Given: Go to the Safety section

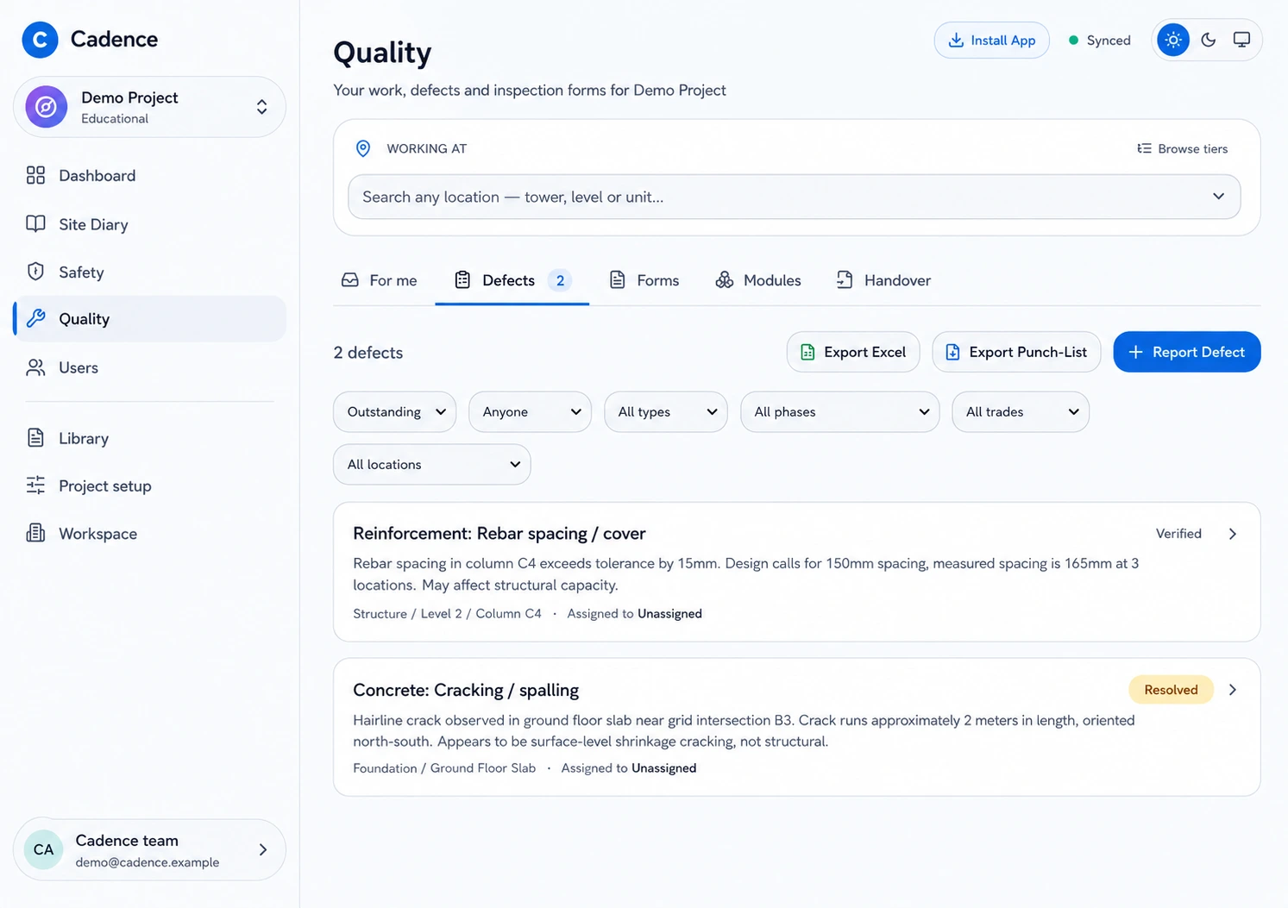Looking at the screenshot, I should pos(149,272).
